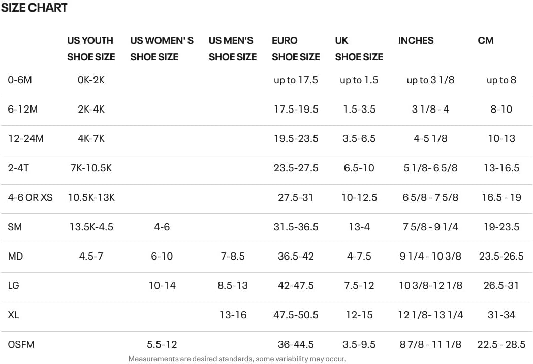Select the UK SHOE SIZE column header
The width and height of the screenshot is (533, 364).
pos(359,48)
